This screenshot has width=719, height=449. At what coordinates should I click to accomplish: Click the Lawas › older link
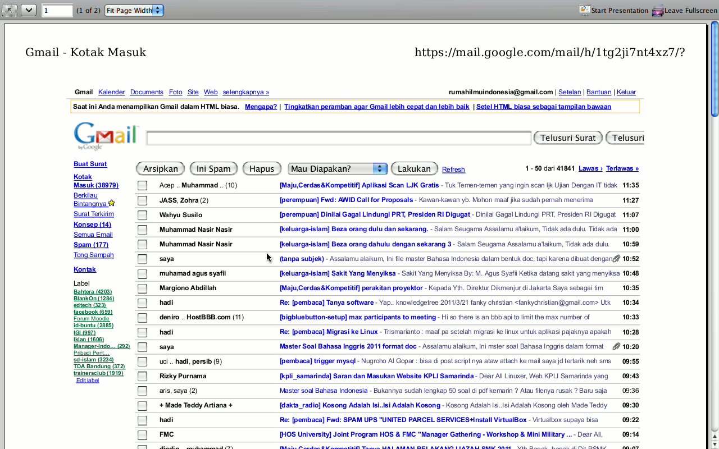(590, 168)
